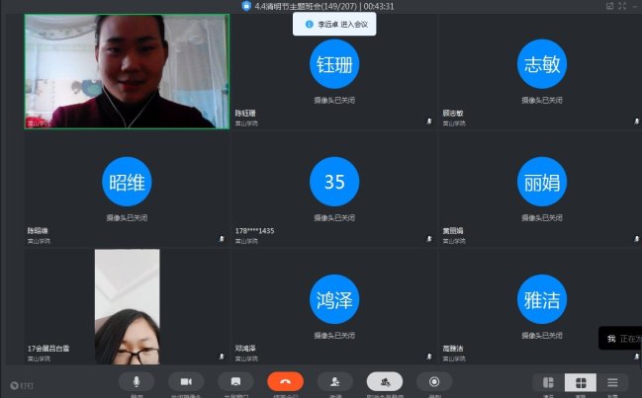The height and width of the screenshot is (398, 642).
Task: Select the 钰珊 participant tile
Action: click(333, 64)
